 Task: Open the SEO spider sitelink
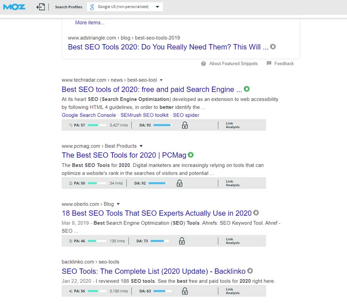(186, 115)
